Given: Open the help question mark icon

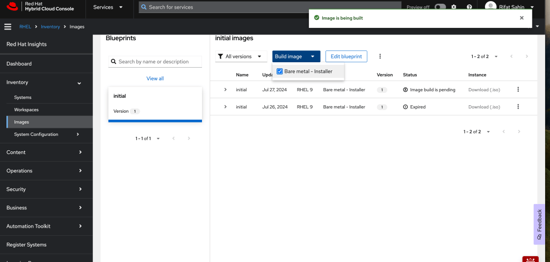Looking at the screenshot, I should point(469,7).
